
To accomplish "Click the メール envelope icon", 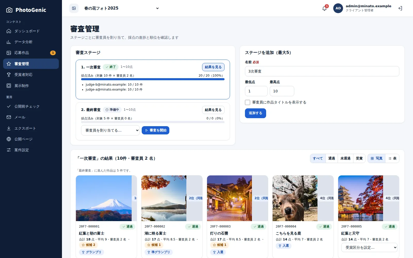I will (x=9, y=117).
